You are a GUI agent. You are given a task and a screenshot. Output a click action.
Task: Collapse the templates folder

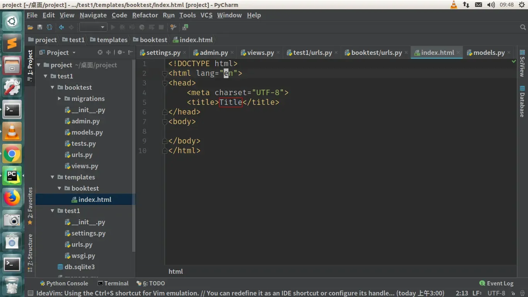pos(53,177)
